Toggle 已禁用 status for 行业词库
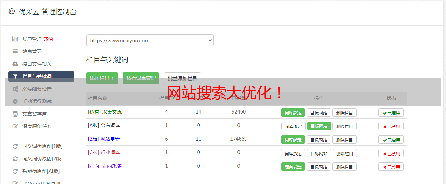 [x=391, y=153]
